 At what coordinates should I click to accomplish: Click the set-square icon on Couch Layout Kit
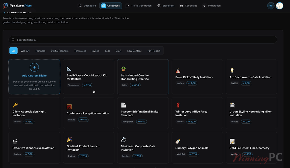point(69,69)
